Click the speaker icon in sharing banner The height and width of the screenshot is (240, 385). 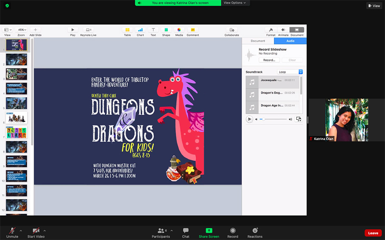(x=140, y=3)
